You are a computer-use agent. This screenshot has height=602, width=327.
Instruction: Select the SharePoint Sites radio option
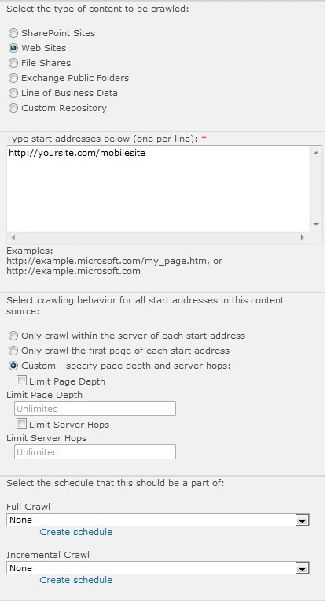tap(13, 33)
